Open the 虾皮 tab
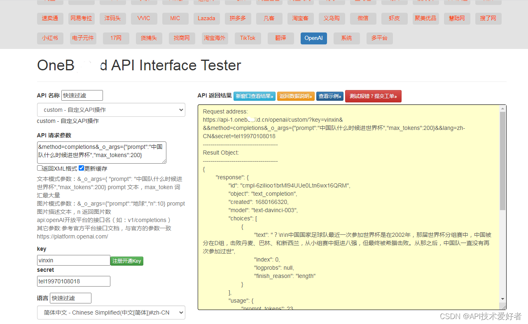This screenshot has height=324, width=528. [394, 19]
